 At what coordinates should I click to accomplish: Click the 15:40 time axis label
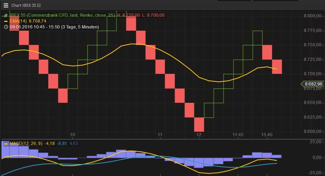click(267, 135)
